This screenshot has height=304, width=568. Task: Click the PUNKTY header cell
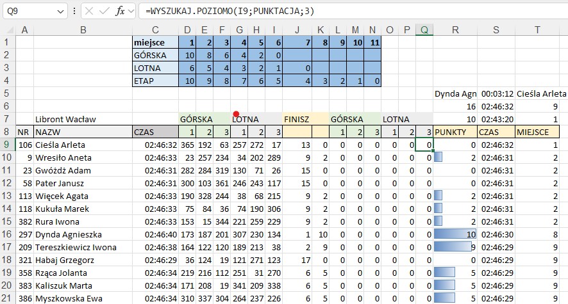point(455,132)
